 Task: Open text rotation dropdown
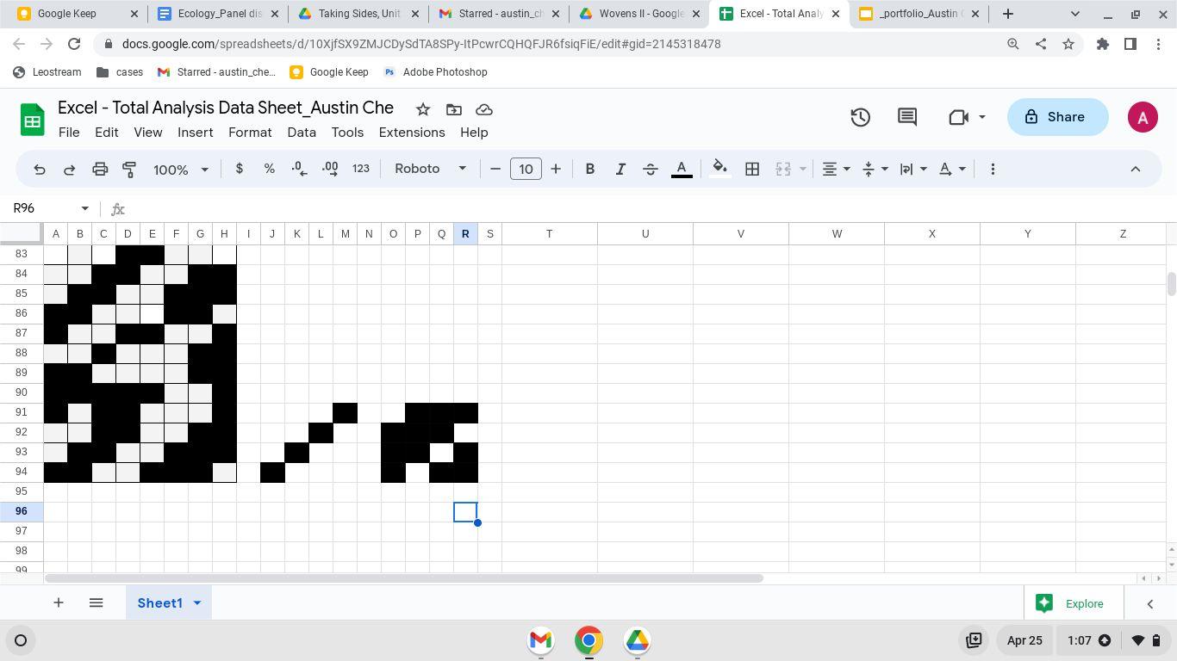point(952,170)
